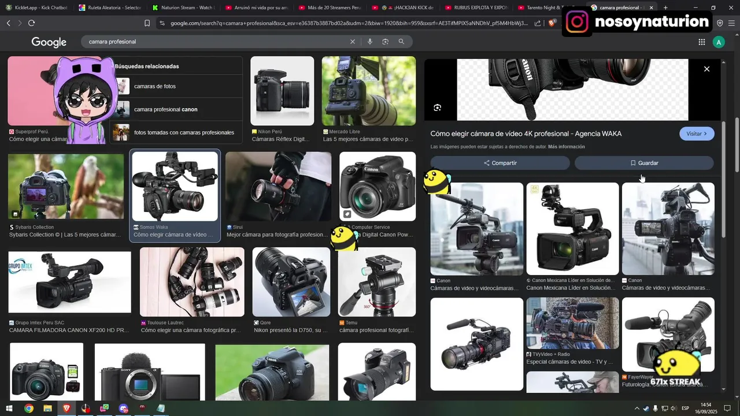Search inside the image with lens icon
740x416 pixels.
click(438, 107)
